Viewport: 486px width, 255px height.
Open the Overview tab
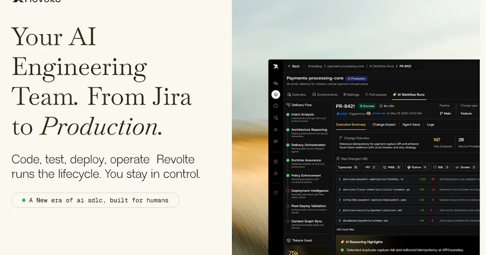296,95
